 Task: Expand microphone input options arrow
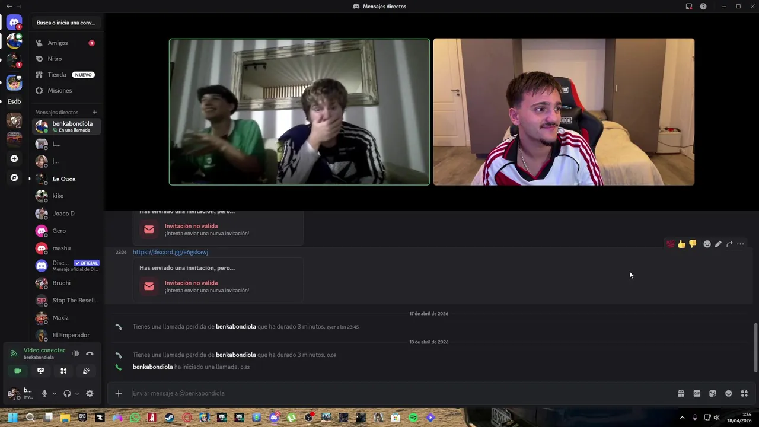(x=55, y=393)
